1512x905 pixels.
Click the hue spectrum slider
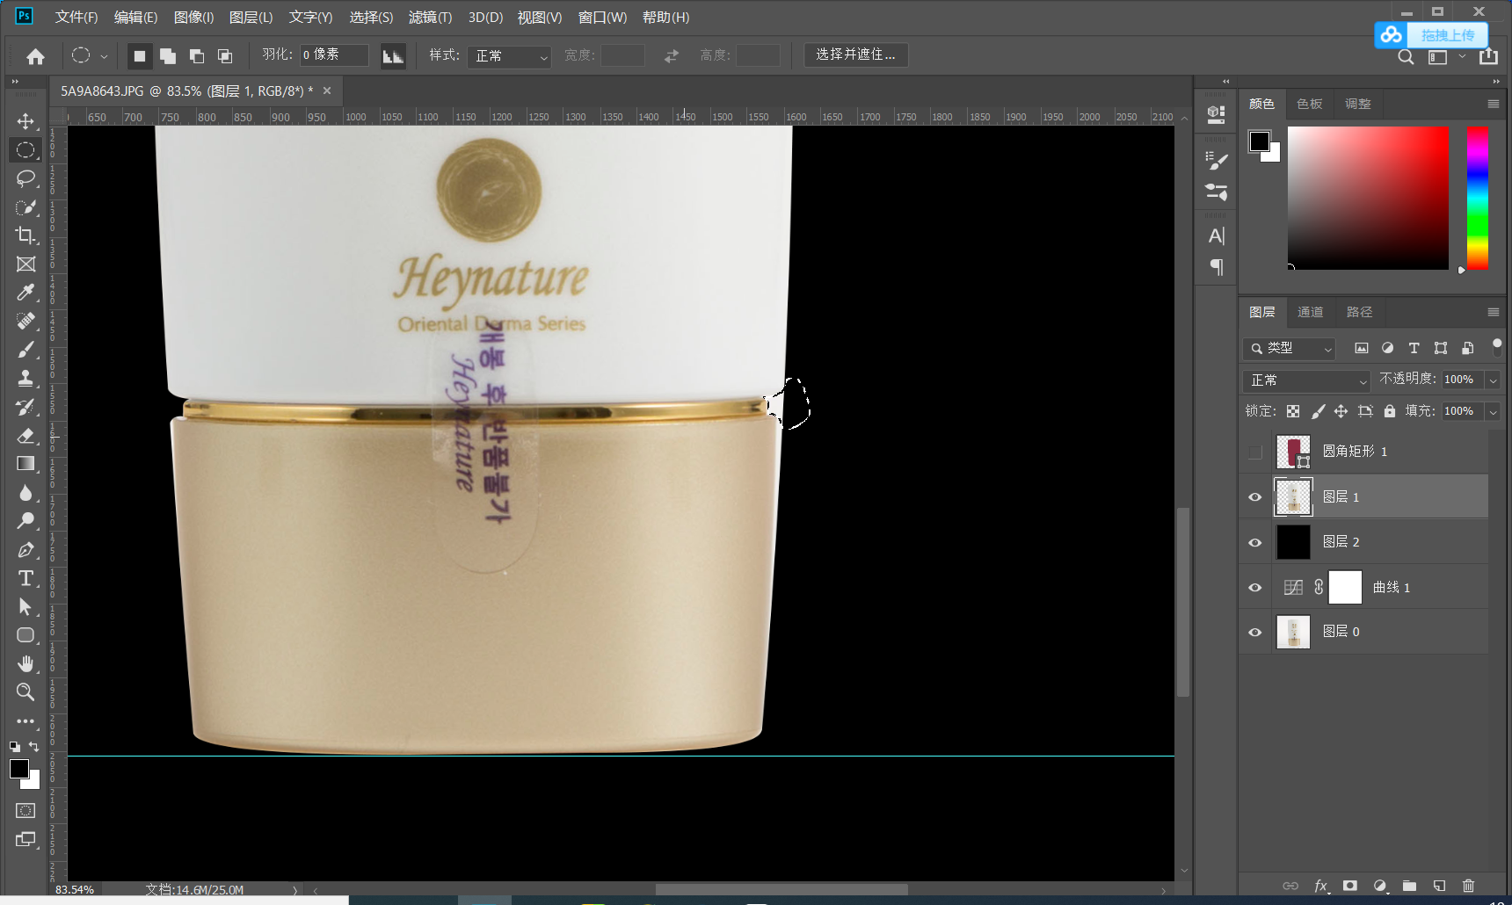click(x=1478, y=198)
